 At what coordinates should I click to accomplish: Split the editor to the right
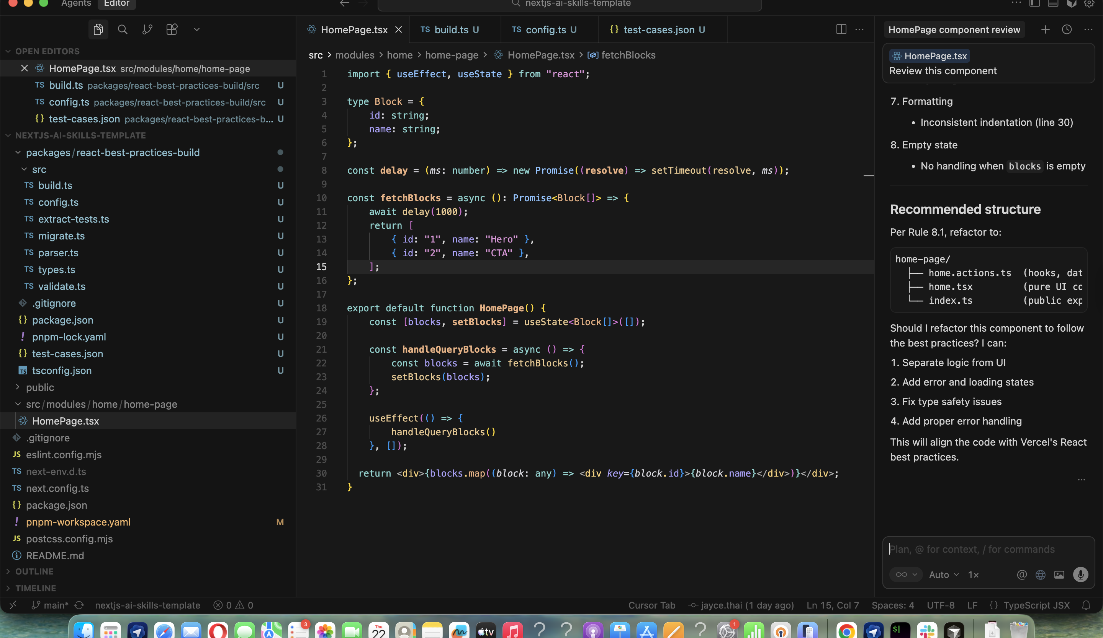841,29
